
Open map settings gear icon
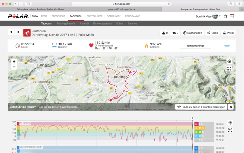coord(229,61)
